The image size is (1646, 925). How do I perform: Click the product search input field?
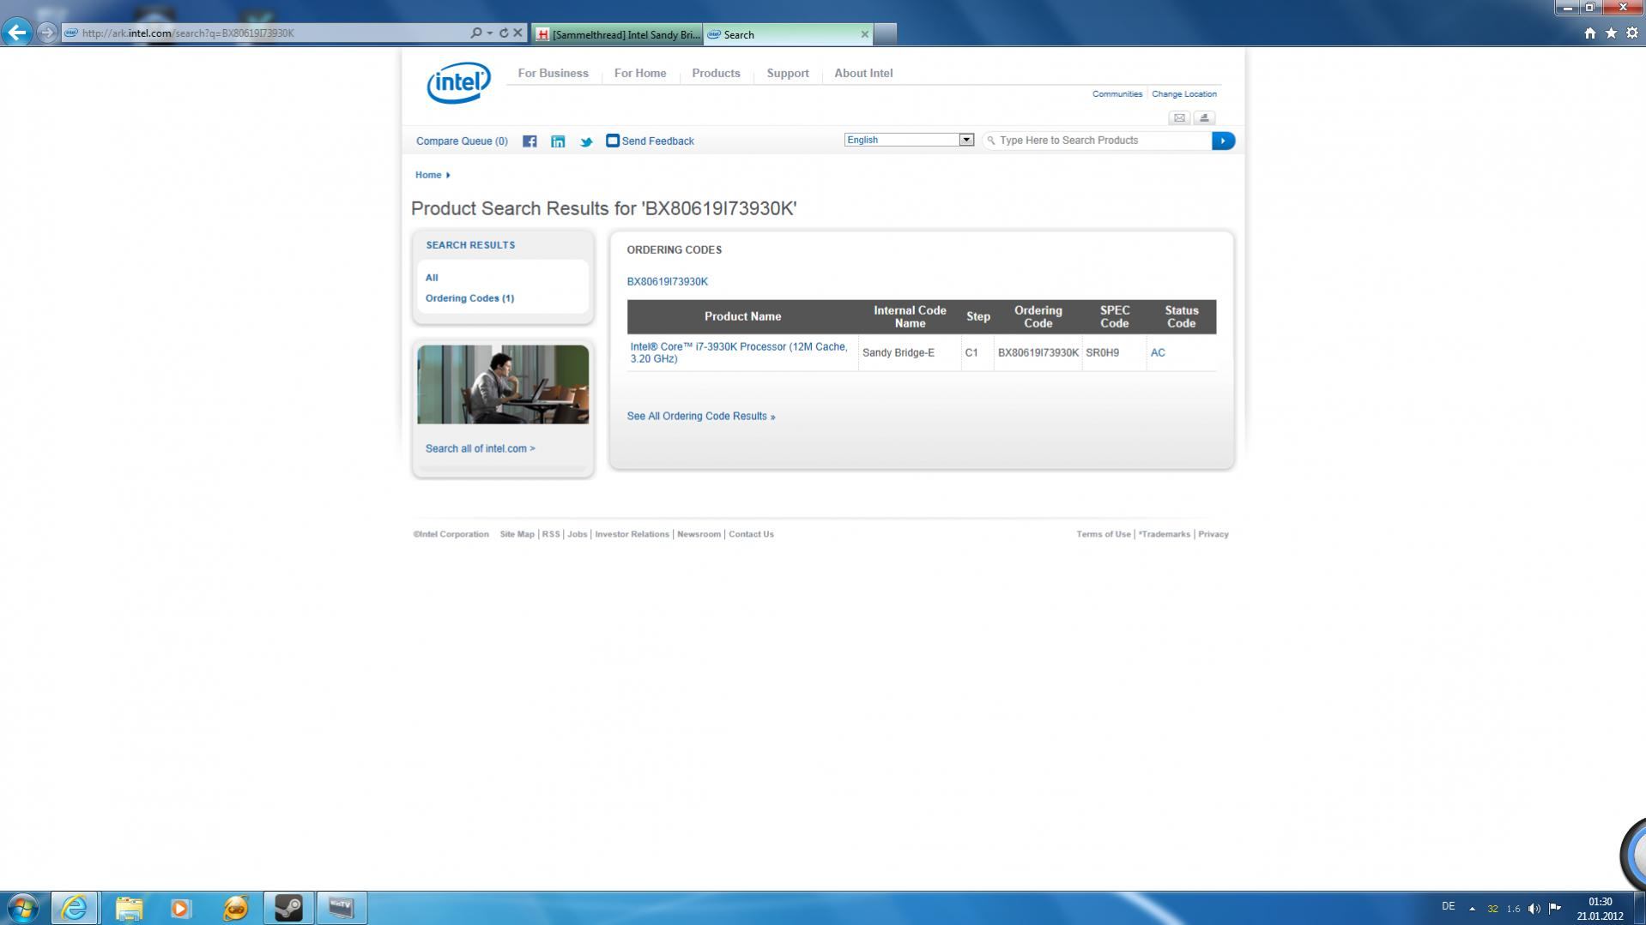click(x=1098, y=141)
